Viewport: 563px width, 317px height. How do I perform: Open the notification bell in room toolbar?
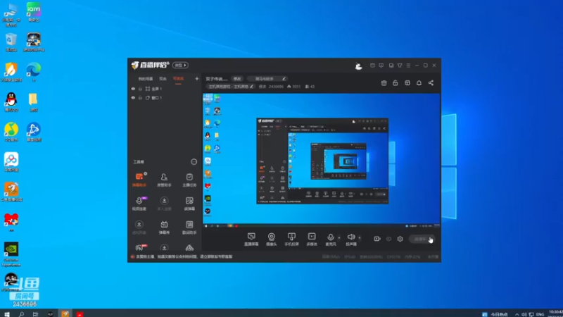pyautogui.click(x=419, y=83)
